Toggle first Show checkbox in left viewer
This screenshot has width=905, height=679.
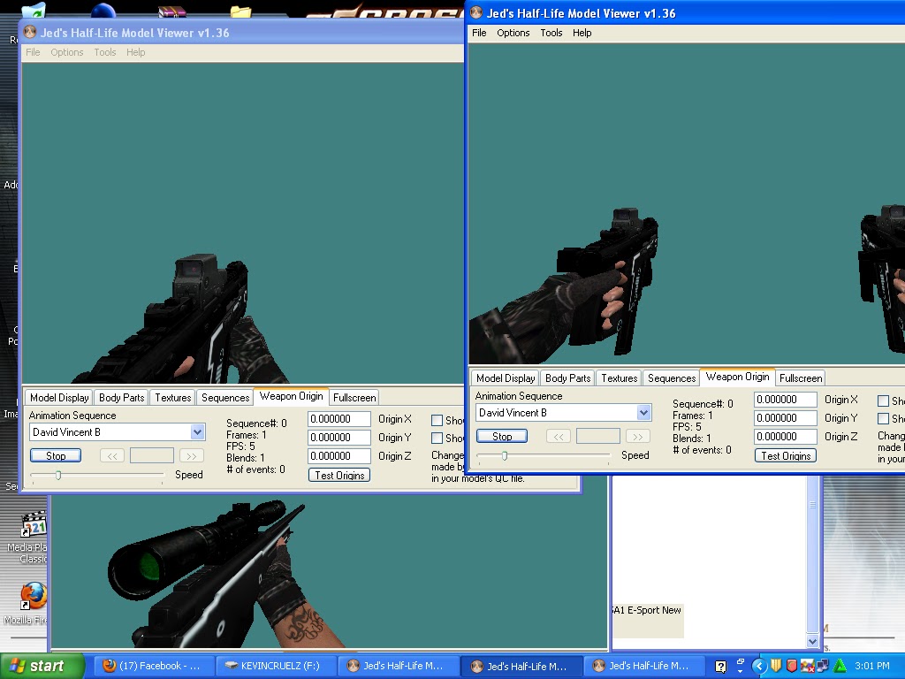click(x=437, y=420)
